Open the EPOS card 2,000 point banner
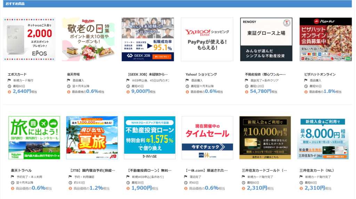The width and height of the screenshot is (356, 199). (29, 39)
